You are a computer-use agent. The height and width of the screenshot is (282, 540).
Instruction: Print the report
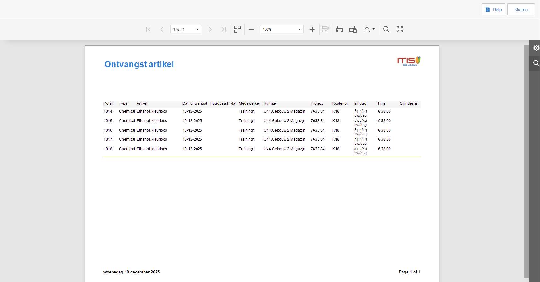pyautogui.click(x=339, y=29)
